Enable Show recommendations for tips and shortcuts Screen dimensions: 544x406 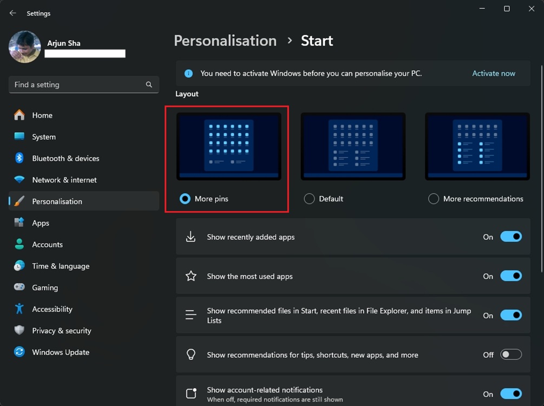click(510, 355)
